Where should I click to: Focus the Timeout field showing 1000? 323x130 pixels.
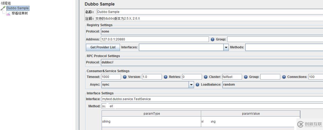tap(111, 77)
